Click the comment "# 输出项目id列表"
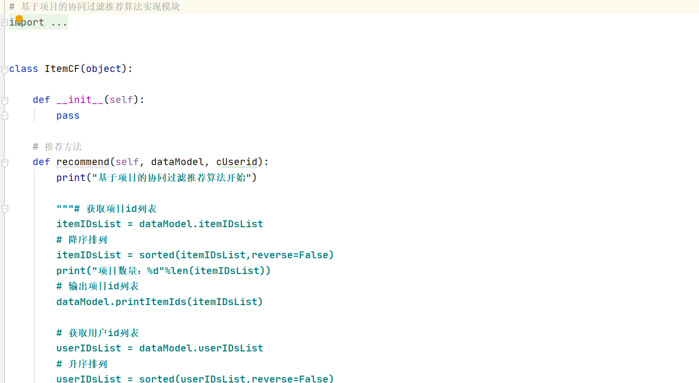 click(98, 286)
